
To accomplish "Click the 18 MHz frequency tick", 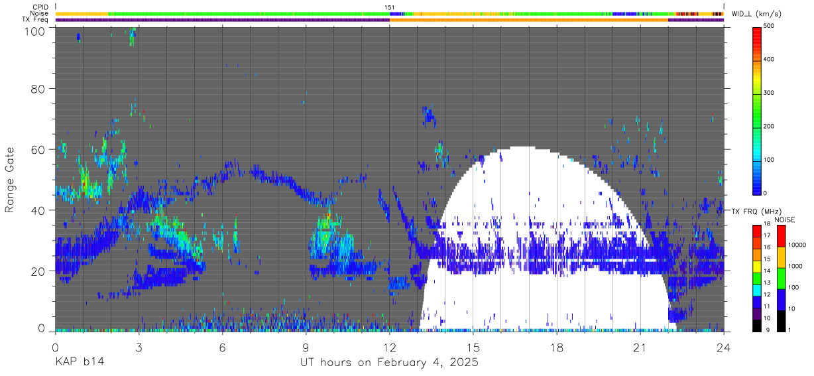I will tap(768, 224).
